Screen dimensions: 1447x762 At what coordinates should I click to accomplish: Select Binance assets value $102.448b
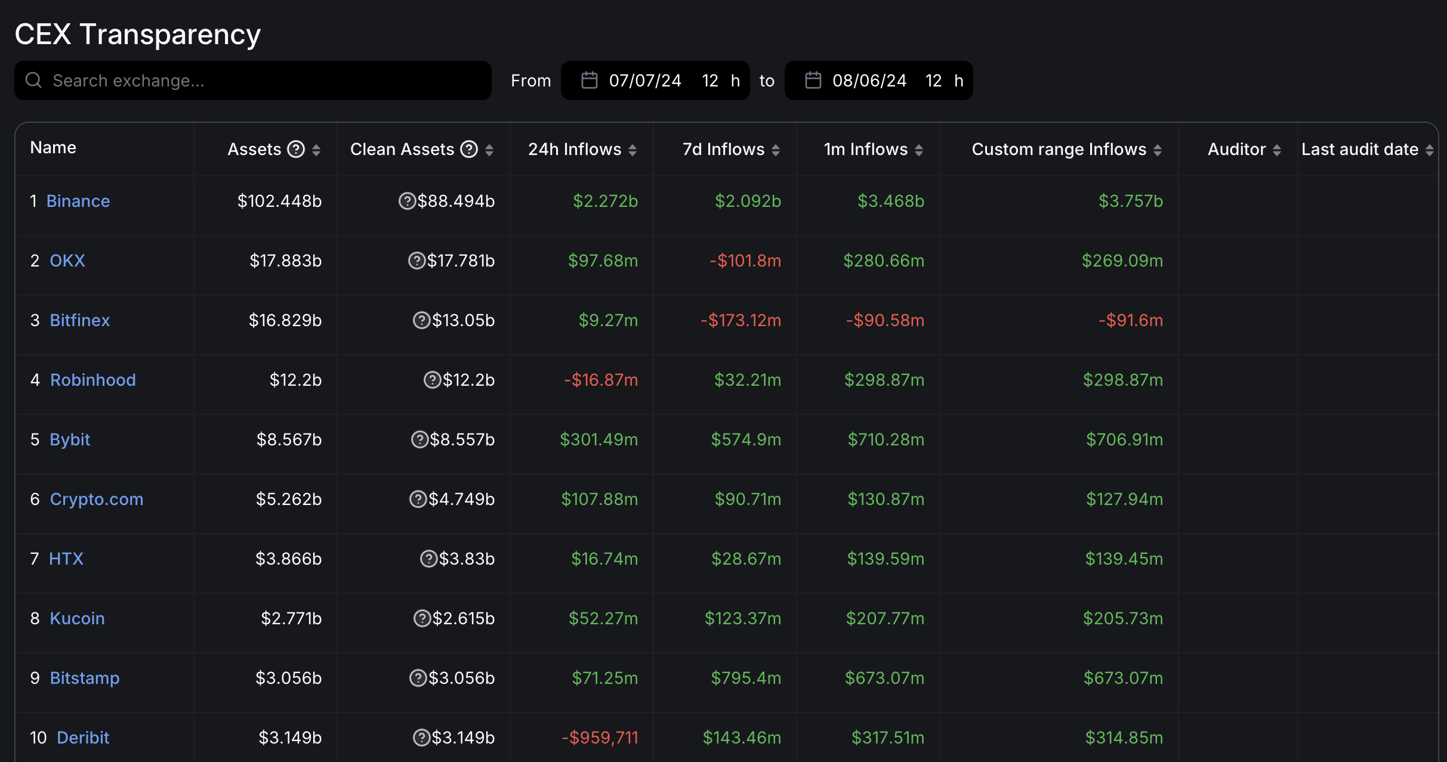tap(279, 201)
